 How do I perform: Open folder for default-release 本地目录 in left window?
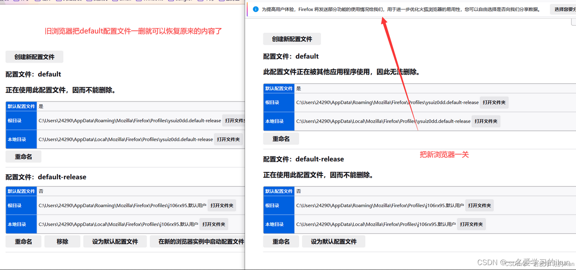214,224
